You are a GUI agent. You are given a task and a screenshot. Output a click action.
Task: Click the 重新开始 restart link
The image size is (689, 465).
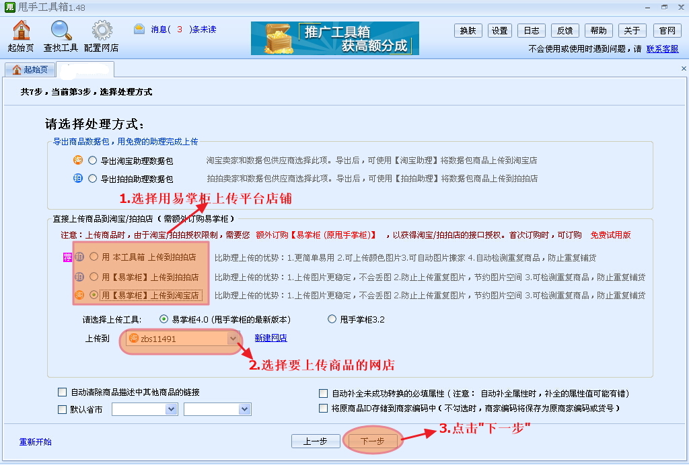coord(35,441)
